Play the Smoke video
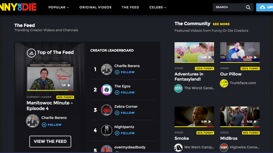The height and width of the screenshot is (153, 273). [210, 122]
